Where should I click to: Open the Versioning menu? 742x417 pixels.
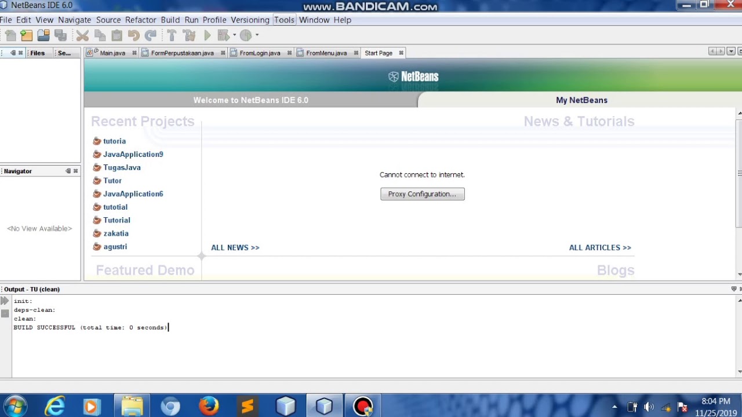point(250,20)
